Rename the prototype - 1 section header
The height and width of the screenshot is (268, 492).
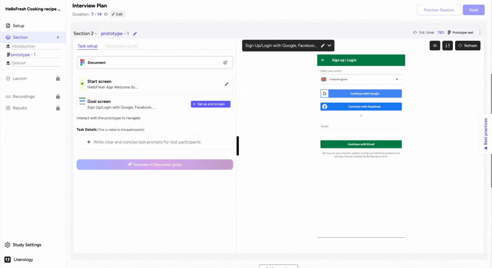pos(135,33)
